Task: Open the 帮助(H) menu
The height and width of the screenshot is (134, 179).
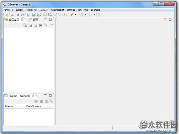Action: point(95,10)
